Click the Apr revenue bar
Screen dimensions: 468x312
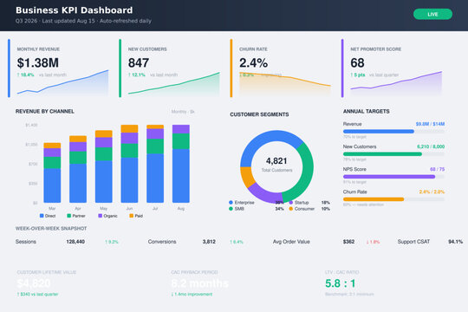pos(78,169)
